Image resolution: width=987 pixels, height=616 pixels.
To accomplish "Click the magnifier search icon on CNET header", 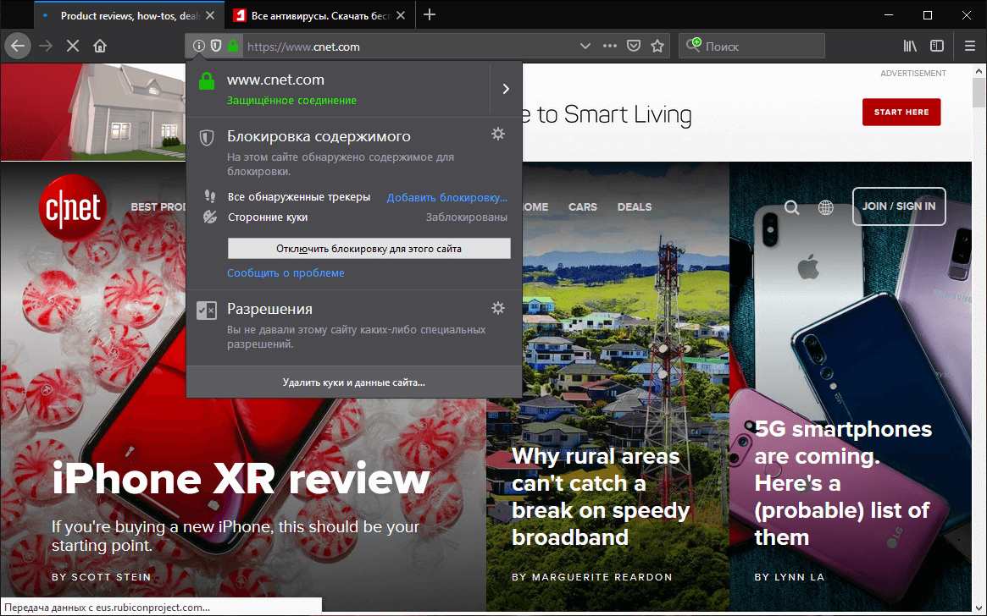I will click(x=790, y=206).
